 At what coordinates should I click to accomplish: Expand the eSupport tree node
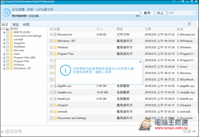pos(4,43)
